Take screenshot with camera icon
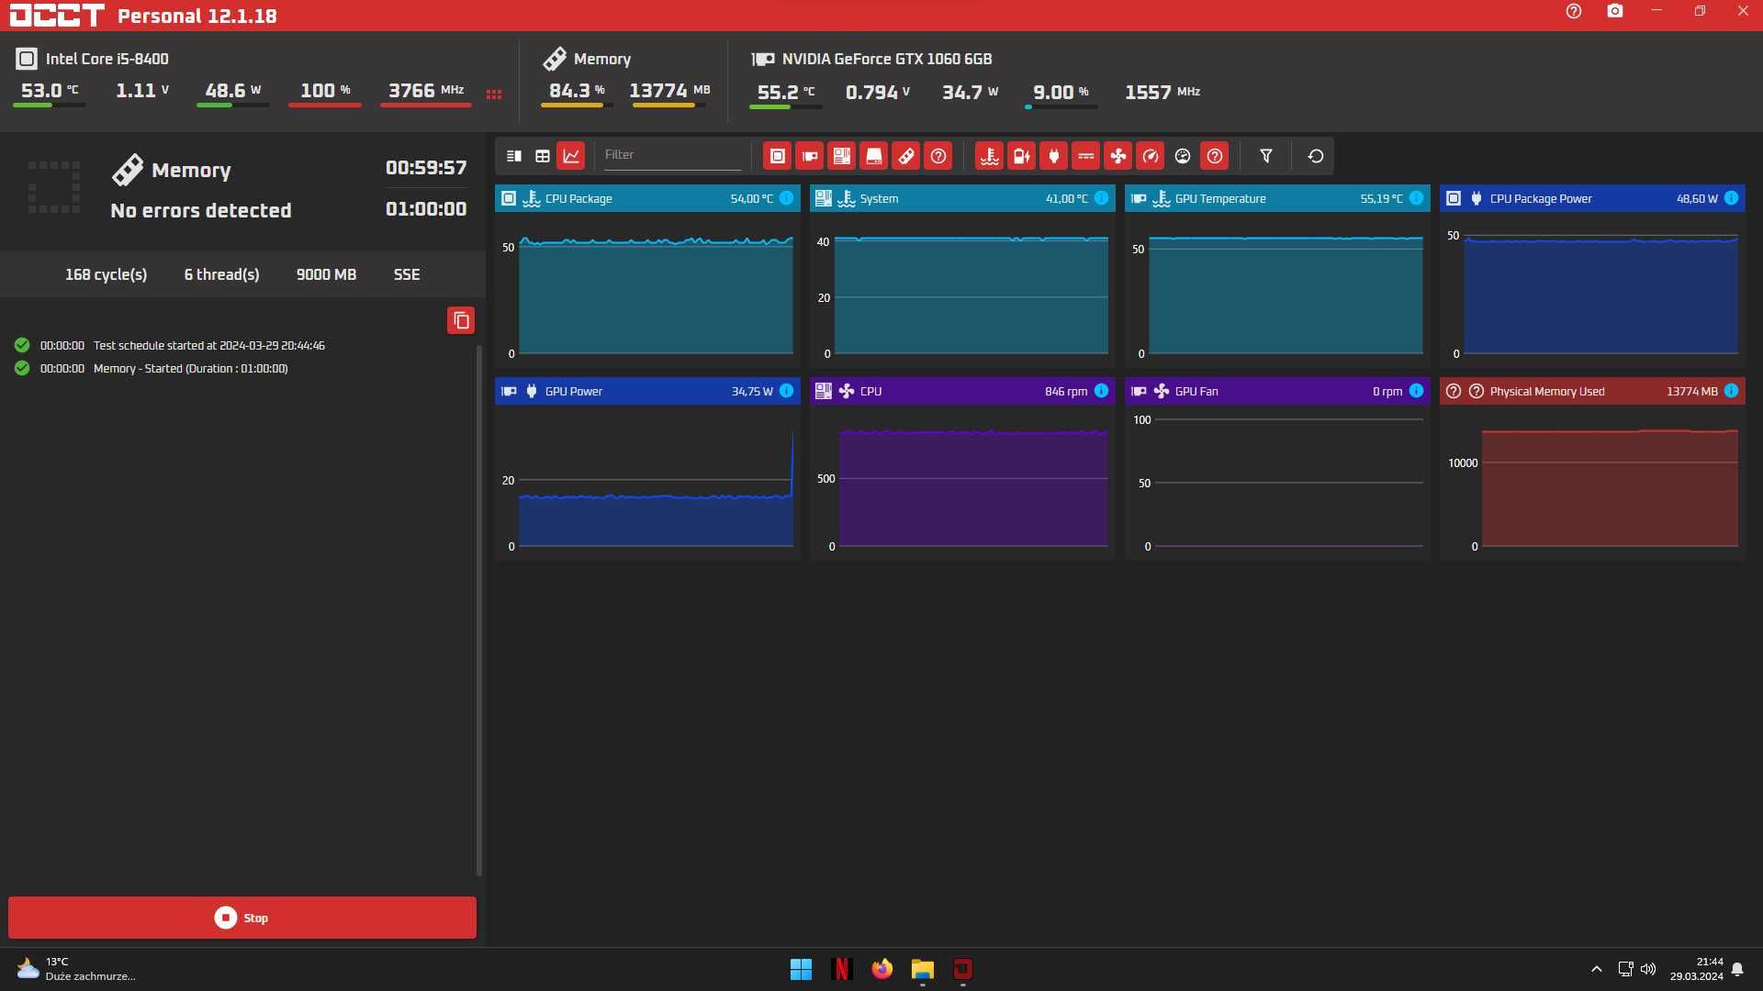The image size is (1763, 991). pos(1615,11)
